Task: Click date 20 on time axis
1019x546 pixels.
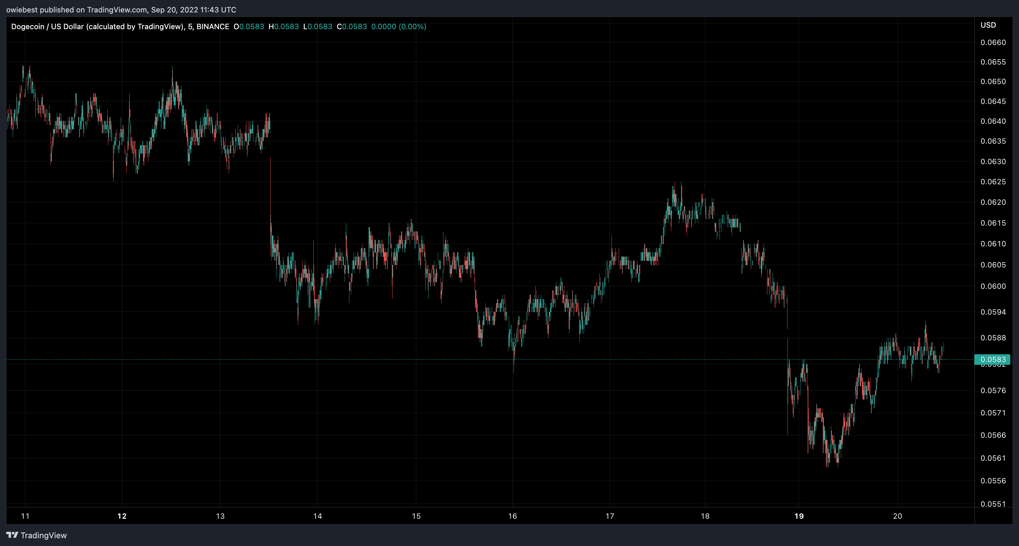Action: coord(898,516)
